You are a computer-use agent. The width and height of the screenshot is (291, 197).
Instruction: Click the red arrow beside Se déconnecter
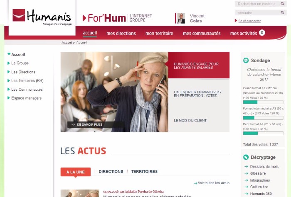pos(236,21)
